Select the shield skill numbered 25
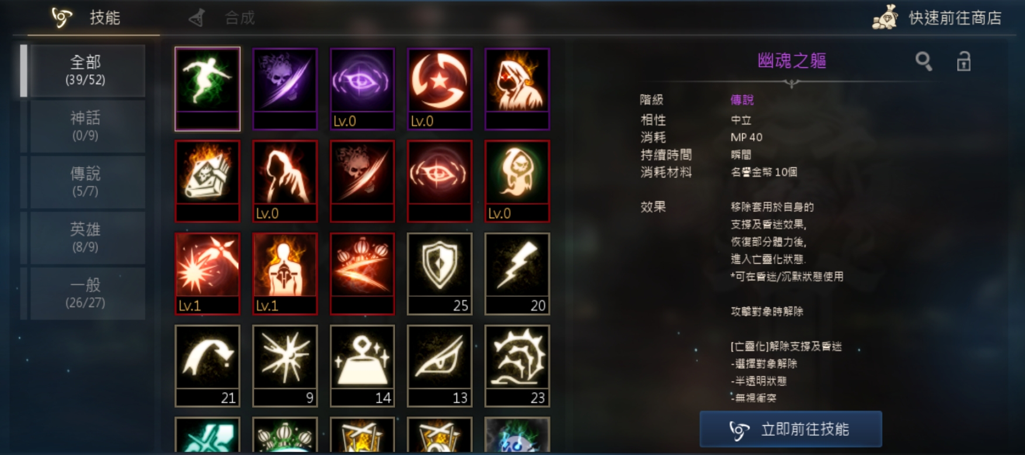This screenshot has height=455, width=1025. click(x=439, y=274)
